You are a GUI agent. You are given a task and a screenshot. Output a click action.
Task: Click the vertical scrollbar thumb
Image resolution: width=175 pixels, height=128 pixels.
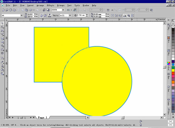tap(164, 67)
